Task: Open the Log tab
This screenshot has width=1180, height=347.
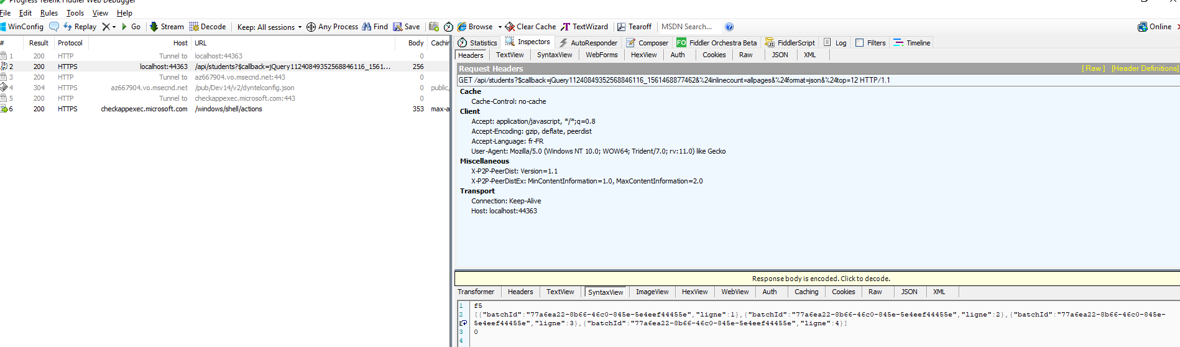Action: point(835,43)
